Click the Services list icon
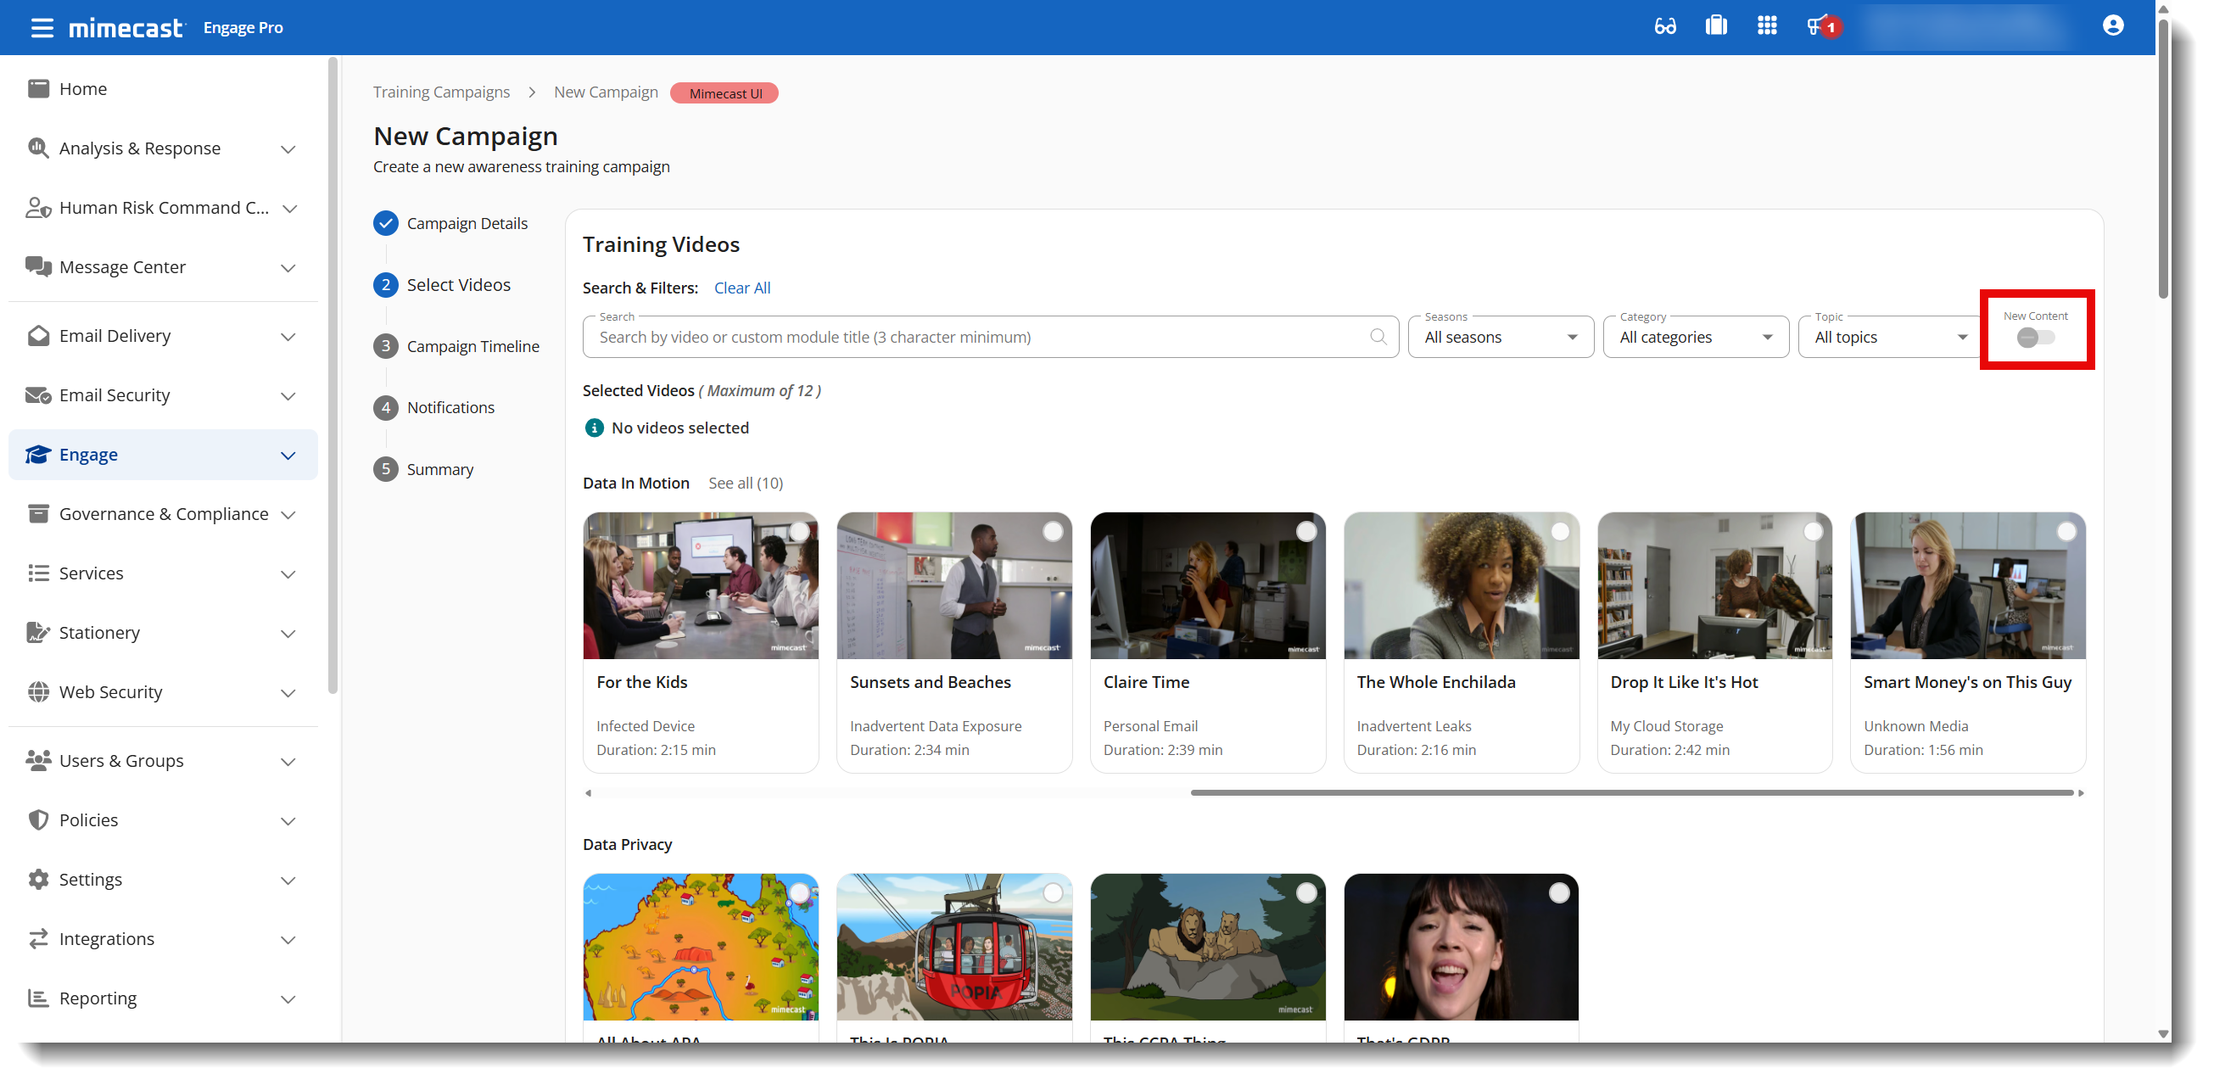 [38, 573]
